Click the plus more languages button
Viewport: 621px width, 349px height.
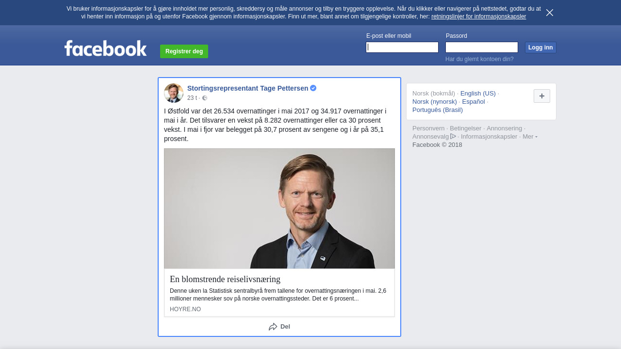coord(542,96)
